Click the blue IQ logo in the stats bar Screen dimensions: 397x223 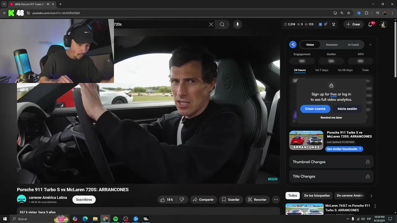point(320,24)
